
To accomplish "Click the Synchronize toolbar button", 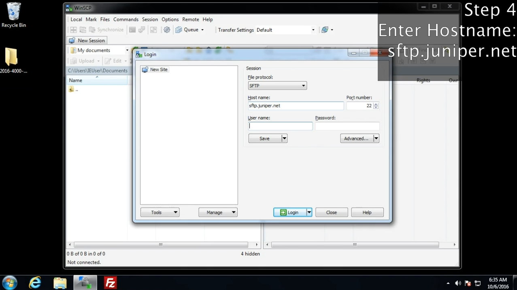I will (x=106, y=30).
